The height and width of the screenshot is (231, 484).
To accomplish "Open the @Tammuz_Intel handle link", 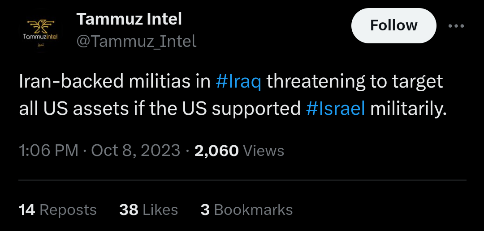I will tap(136, 42).
